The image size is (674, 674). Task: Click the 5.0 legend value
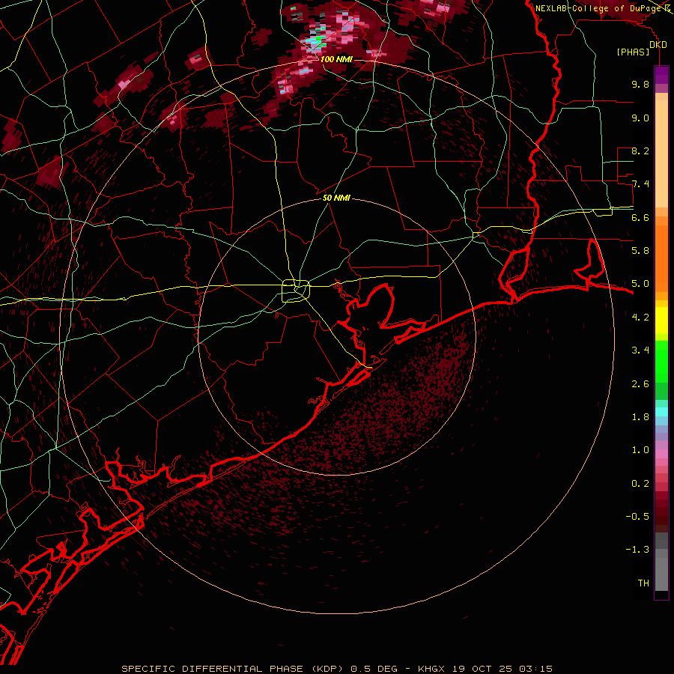640,284
